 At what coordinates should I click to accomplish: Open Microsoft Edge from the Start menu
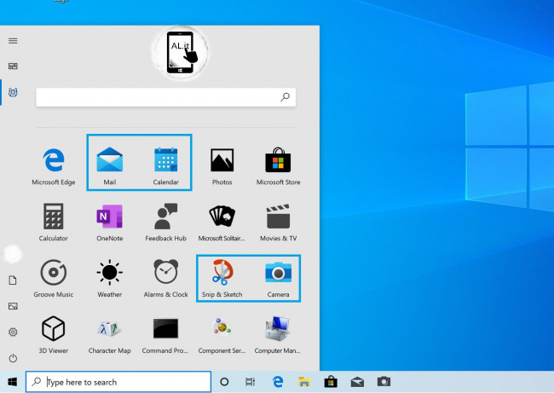click(54, 166)
